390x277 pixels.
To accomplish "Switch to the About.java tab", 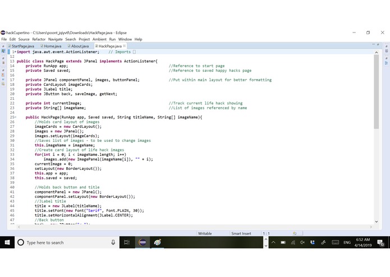I will pyautogui.click(x=79, y=46).
